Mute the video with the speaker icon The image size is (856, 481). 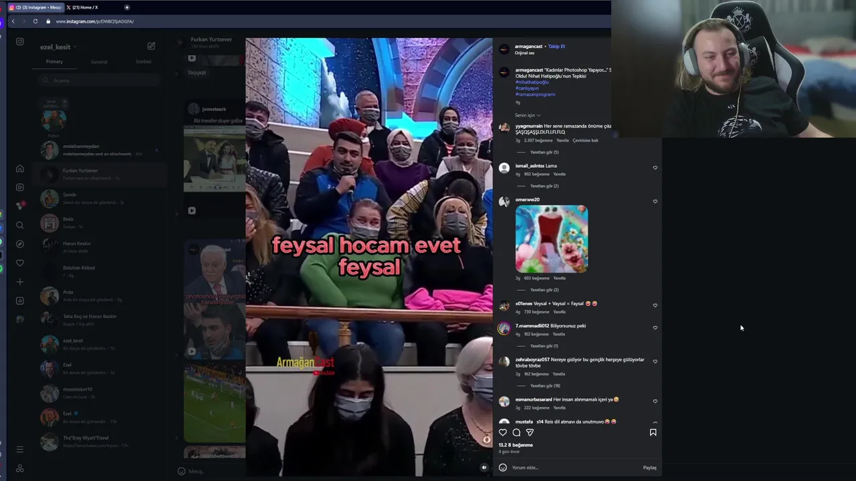tap(484, 467)
